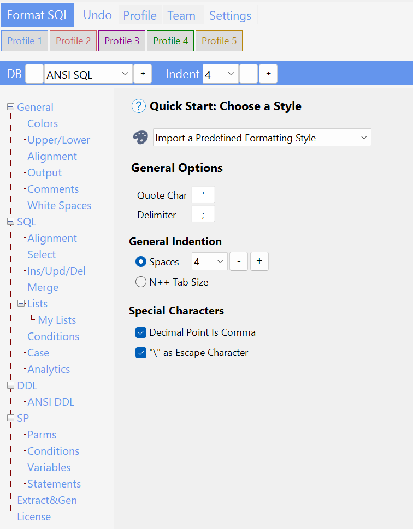Click the Format SQL button
This screenshot has width=413, height=529.
[38, 15]
